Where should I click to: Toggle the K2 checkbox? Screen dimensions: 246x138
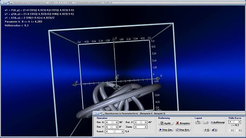pos(237,130)
